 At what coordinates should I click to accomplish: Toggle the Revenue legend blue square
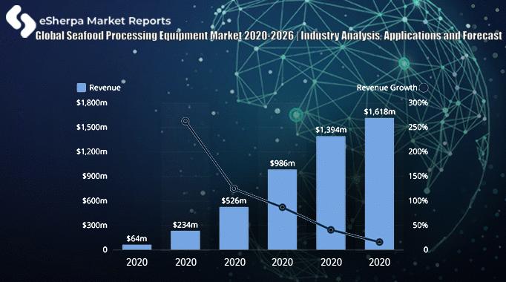pyautogui.click(x=82, y=88)
